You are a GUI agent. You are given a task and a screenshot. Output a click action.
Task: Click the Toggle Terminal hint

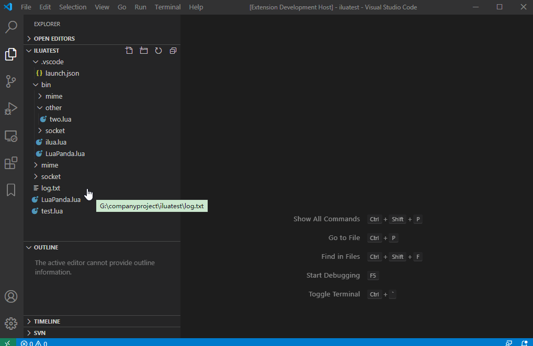pos(334,294)
